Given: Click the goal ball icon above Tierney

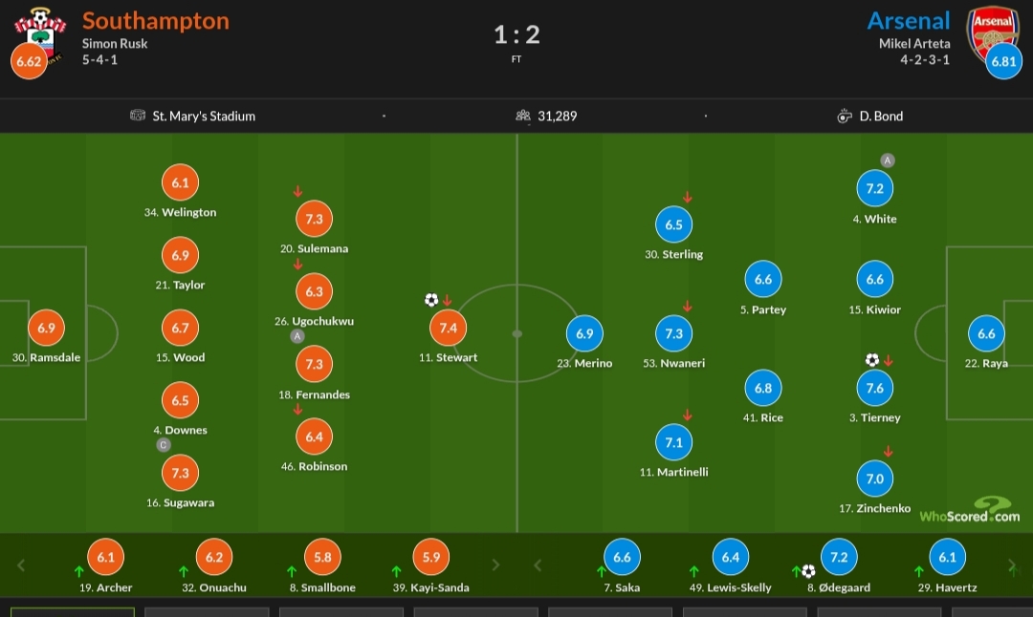Looking at the screenshot, I should pyautogui.click(x=872, y=360).
